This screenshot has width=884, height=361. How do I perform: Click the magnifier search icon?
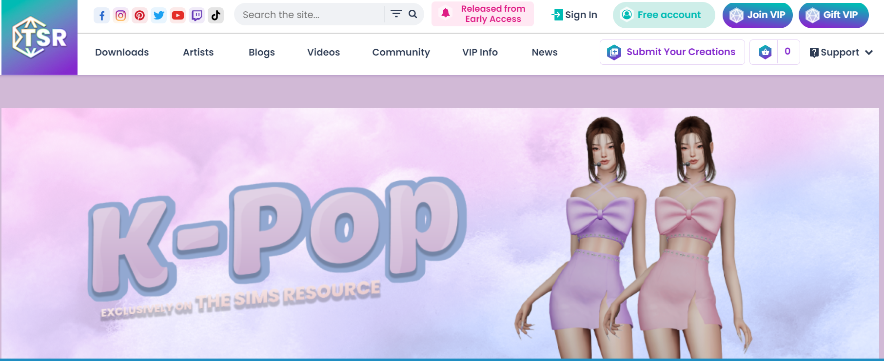click(413, 14)
